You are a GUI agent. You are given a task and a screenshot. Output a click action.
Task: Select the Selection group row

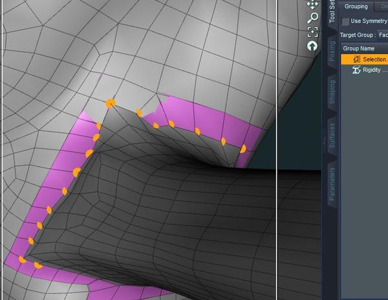pos(365,59)
